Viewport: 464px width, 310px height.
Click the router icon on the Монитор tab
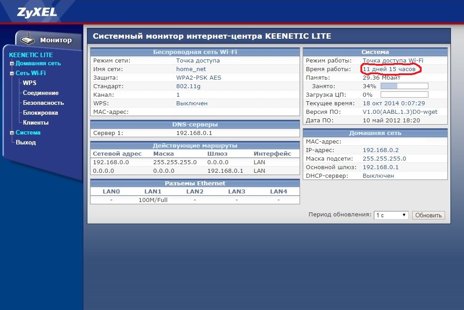[27, 39]
